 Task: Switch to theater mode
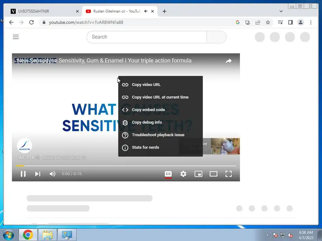click(x=214, y=174)
